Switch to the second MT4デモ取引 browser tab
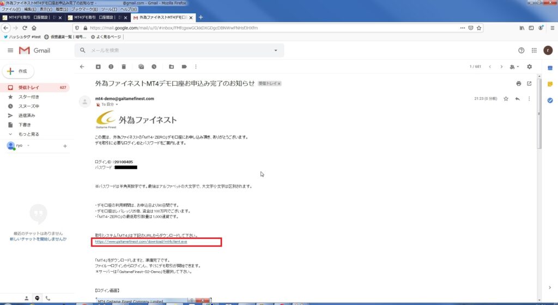The width and height of the screenshot is (558, 305). (95, 17)
